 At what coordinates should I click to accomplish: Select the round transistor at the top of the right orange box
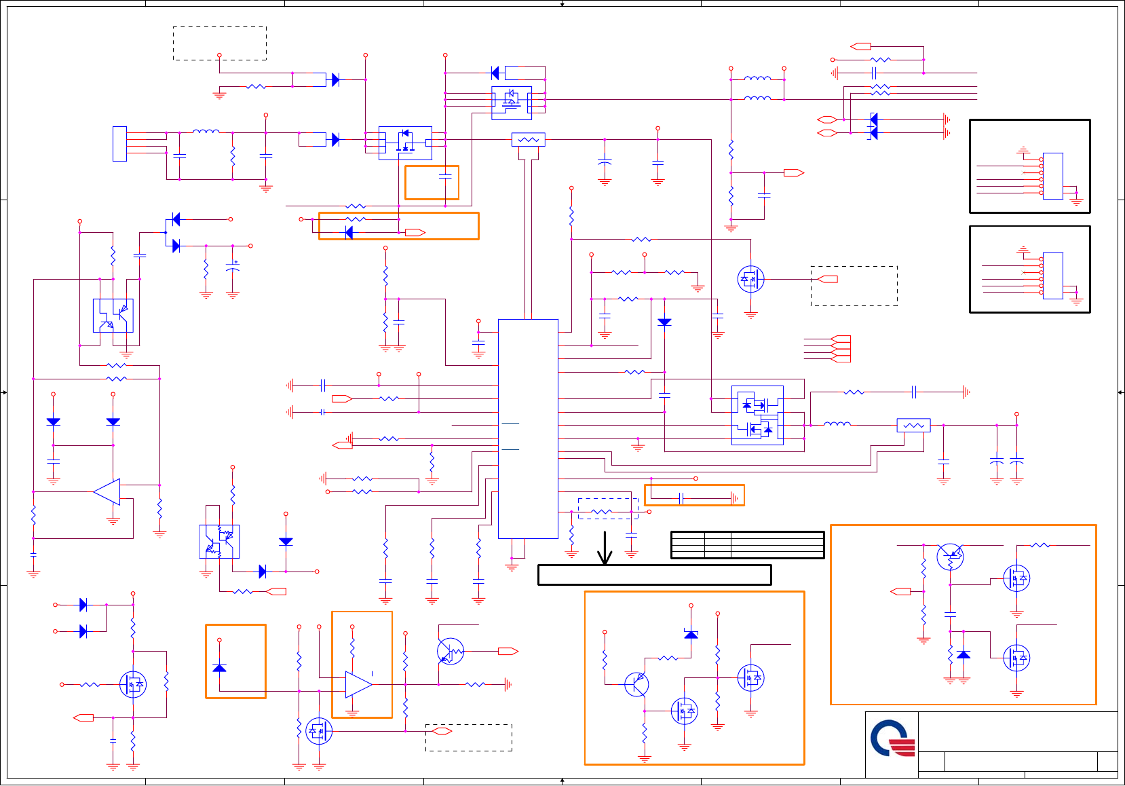click(950, 557)
